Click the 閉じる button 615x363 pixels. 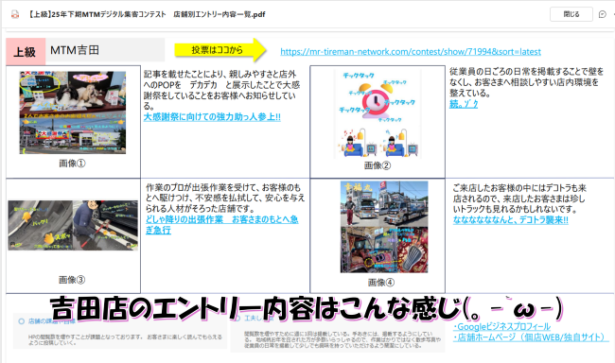[x=571, y=14]
